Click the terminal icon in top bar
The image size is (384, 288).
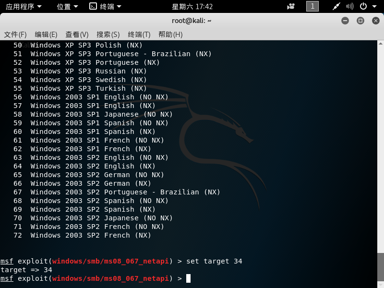(93, 6)
